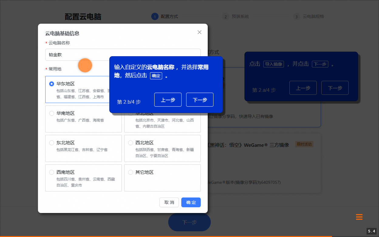
Task: Close the 云电脑基础信息 dialog
Action: [200, 32]
